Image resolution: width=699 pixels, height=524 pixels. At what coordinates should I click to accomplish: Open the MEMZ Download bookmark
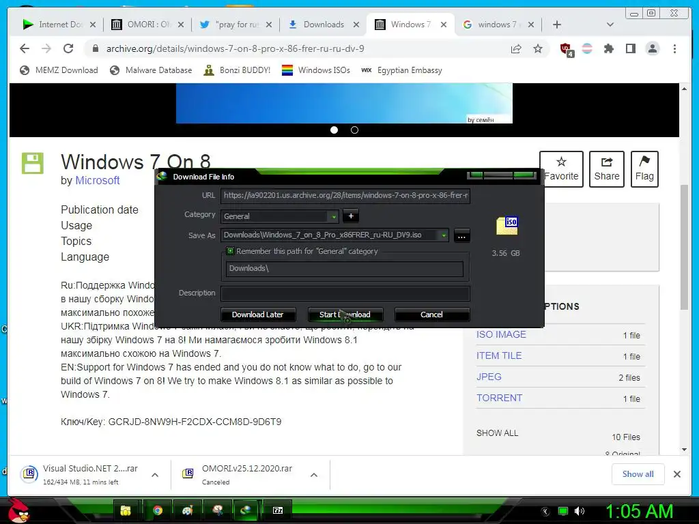pyautogui.click(x=59, y=70)
